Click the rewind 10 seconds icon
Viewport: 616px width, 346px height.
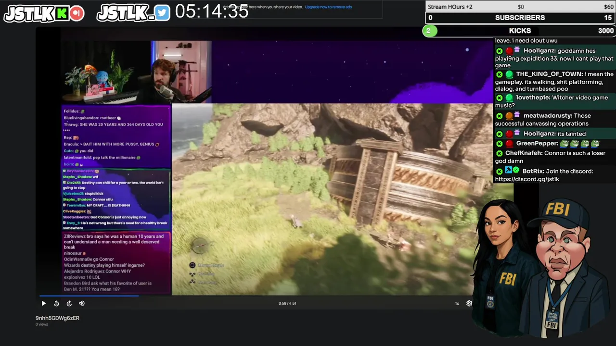56,303
